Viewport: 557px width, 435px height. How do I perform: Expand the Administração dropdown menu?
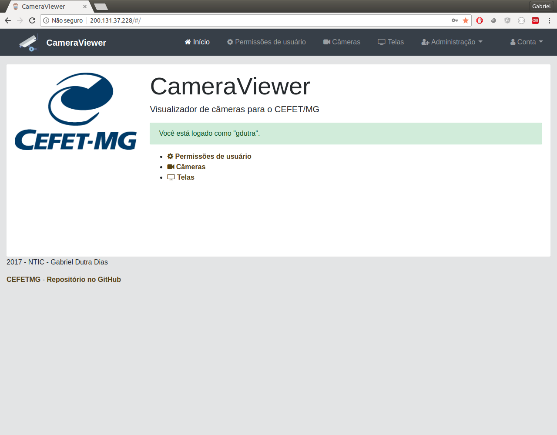[452, 42]
